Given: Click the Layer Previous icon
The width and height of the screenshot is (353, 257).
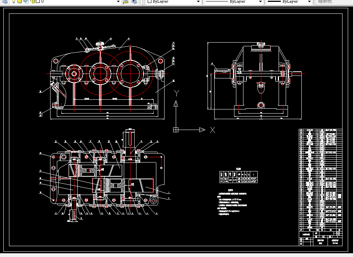Looking at the screenshot, I should tap(134, 1).
